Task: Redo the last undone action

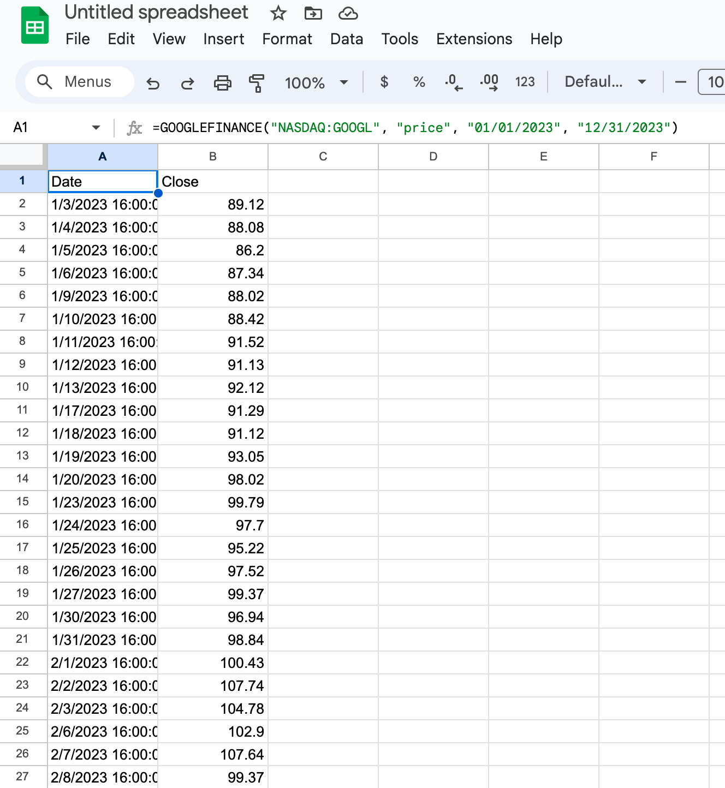Action: [187, 83]
